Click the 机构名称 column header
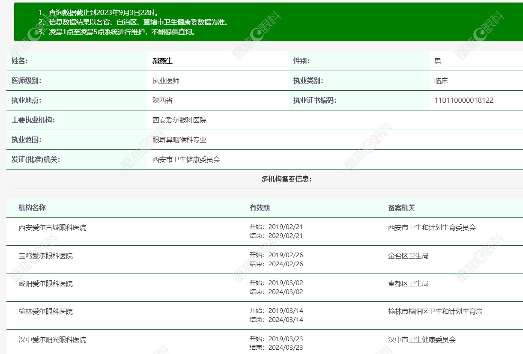Image resolution: width=523 pixels, height=354 pixels. [32, 208]
